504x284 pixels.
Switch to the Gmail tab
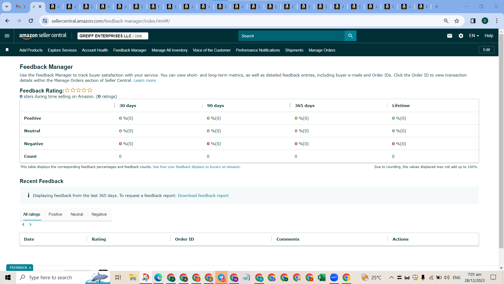click(x=21, y=7)
